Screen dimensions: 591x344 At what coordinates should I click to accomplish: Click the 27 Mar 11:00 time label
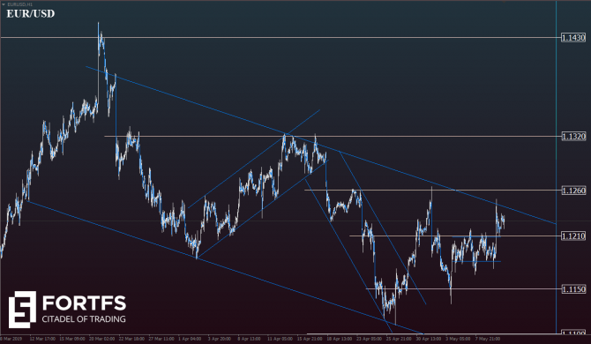click(x=161, y=339)
